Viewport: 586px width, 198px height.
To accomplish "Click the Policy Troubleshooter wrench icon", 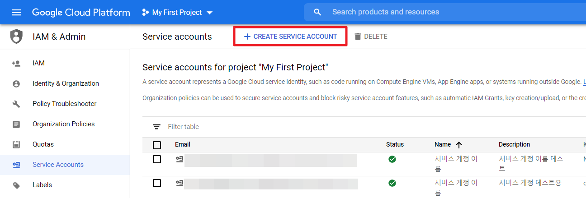I will (x=16, y=104).
